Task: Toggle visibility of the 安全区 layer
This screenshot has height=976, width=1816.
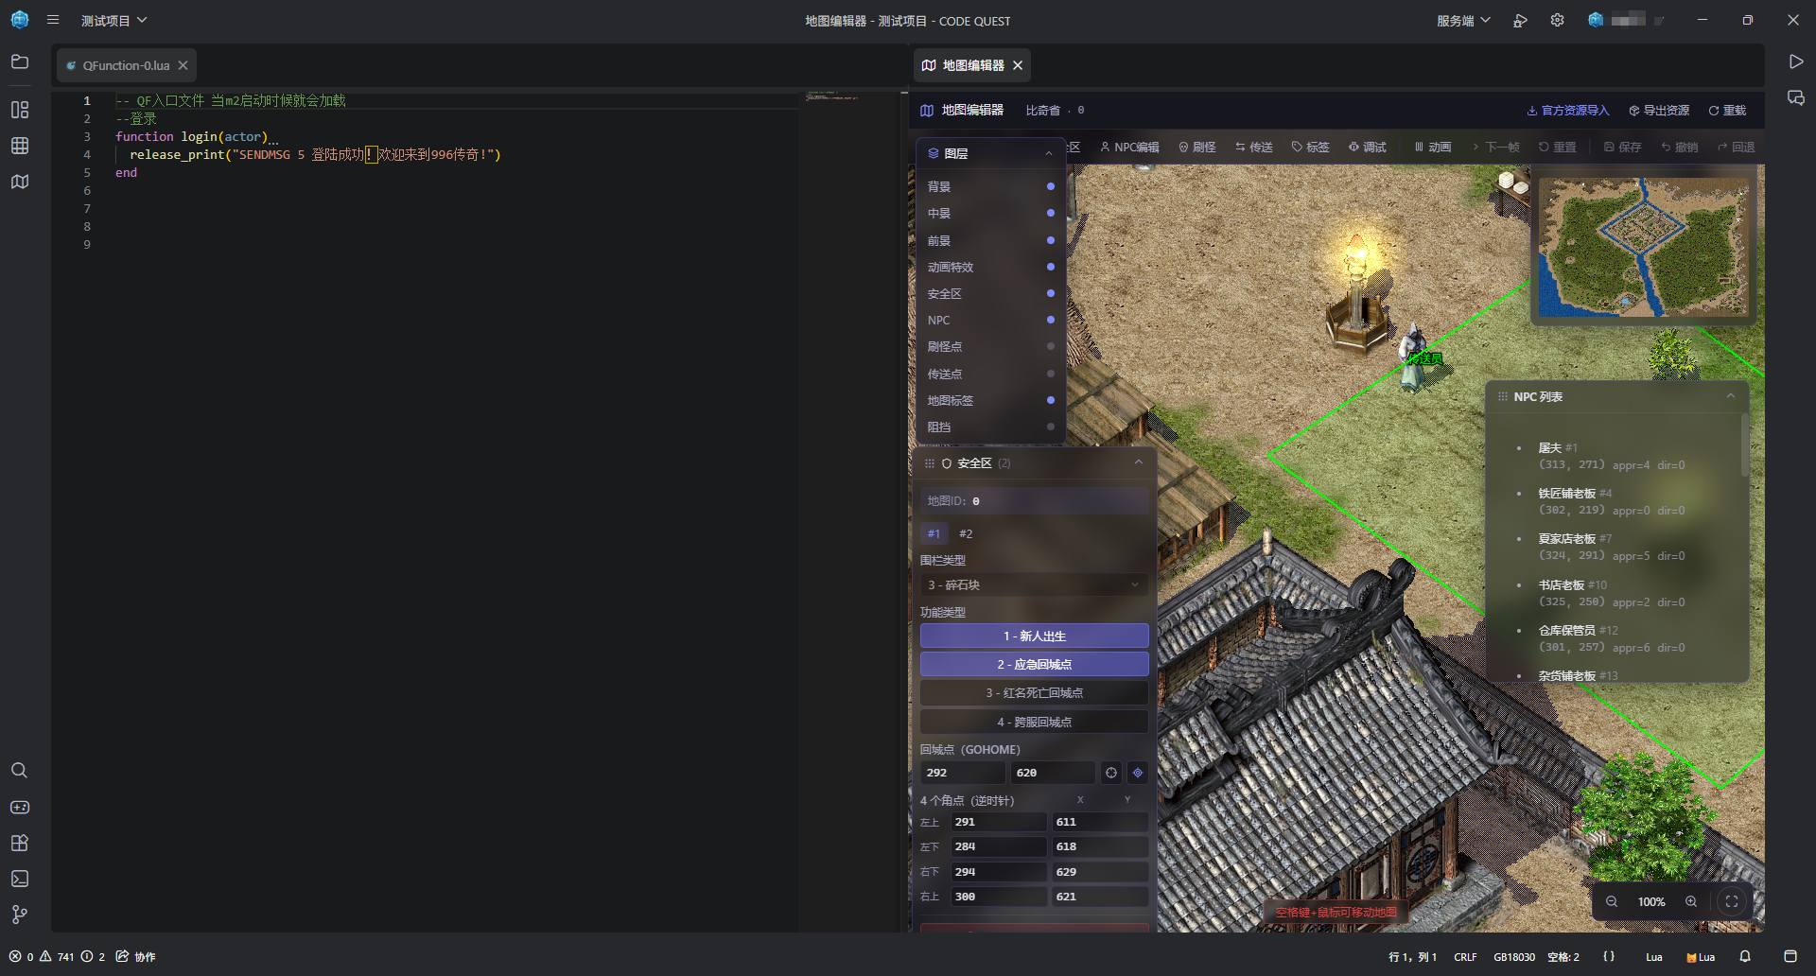Action: click(x=1051, y=293)
